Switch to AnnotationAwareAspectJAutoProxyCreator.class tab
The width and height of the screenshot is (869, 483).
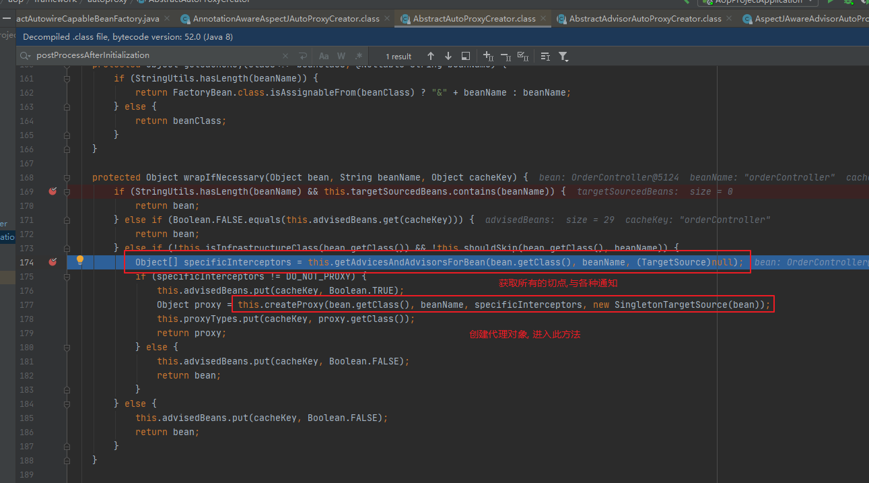coord(285,18)
